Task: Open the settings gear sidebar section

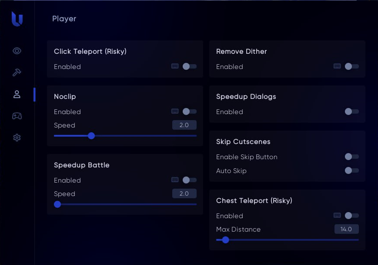Action: [x=17, y=137]
